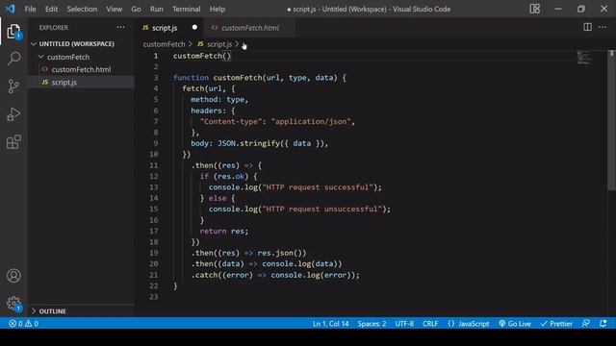The image size is (616, 346).
Task: Click customFetch() call on line 1
Action: (202, 56)
